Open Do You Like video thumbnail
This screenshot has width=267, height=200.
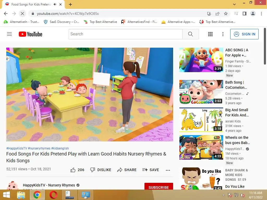pos(201,178)
